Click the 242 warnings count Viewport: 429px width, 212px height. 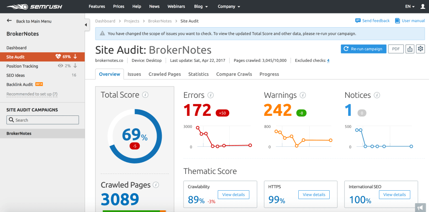[278, 110]
